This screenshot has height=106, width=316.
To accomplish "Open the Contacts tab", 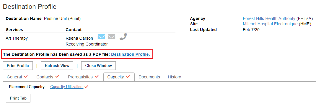I will [x=48, y=77].
